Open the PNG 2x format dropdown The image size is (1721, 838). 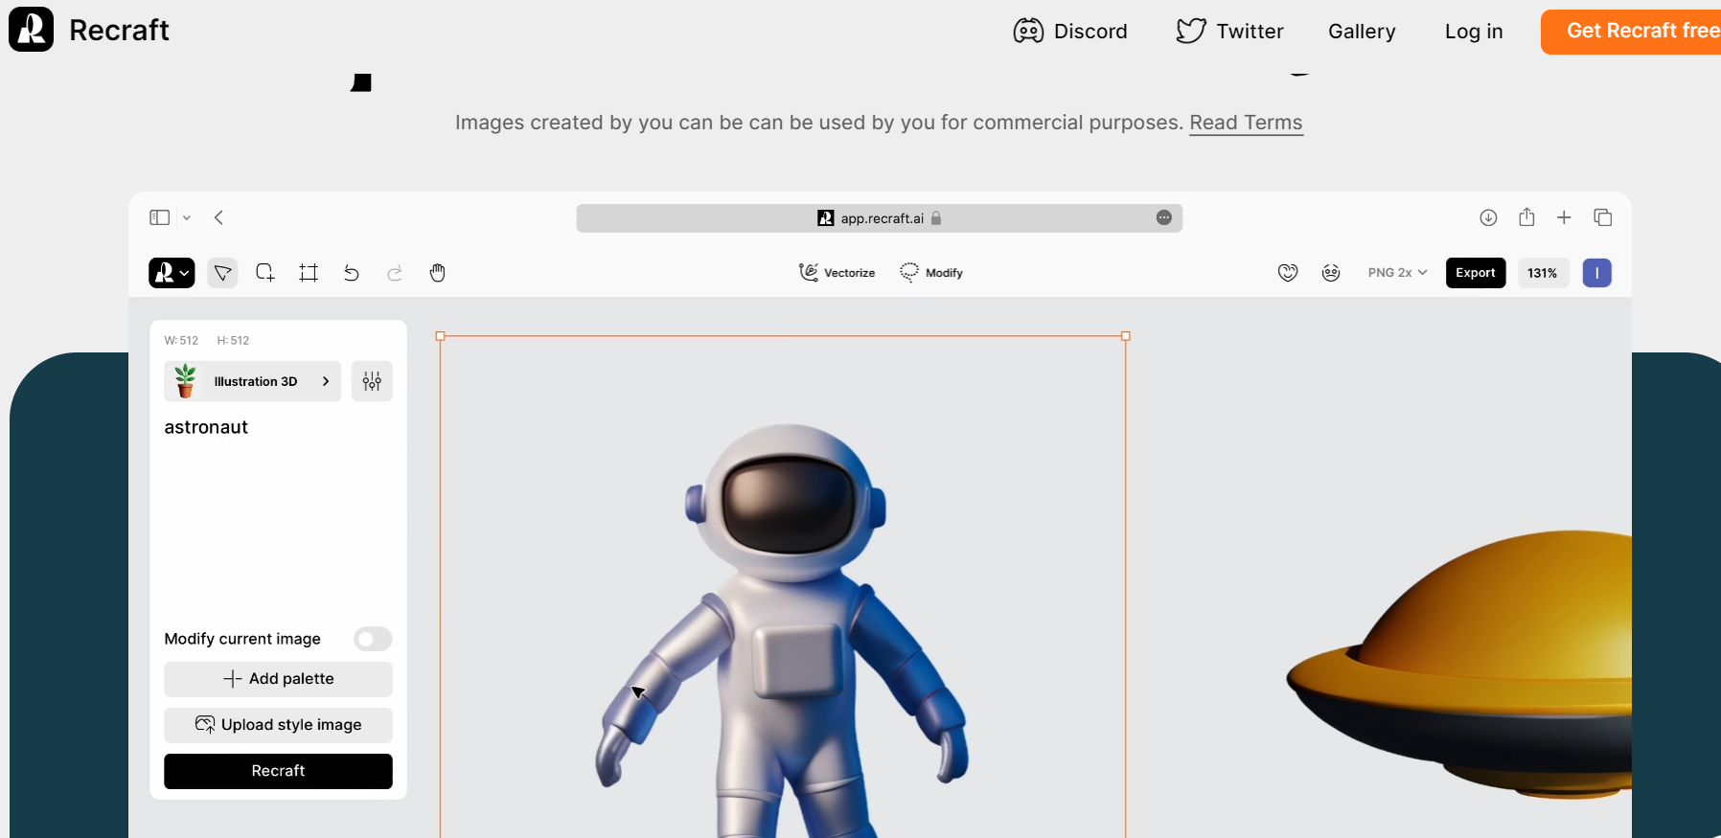coord(1397,273)
